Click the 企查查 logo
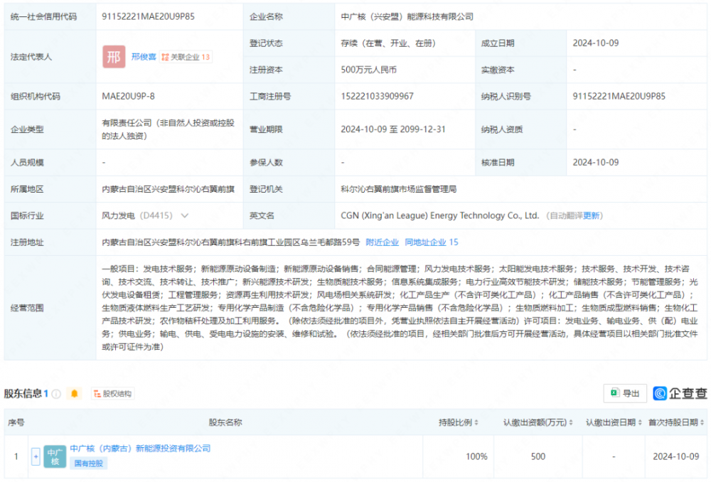This screenshot has height=482, width=711. click(680, 393)
